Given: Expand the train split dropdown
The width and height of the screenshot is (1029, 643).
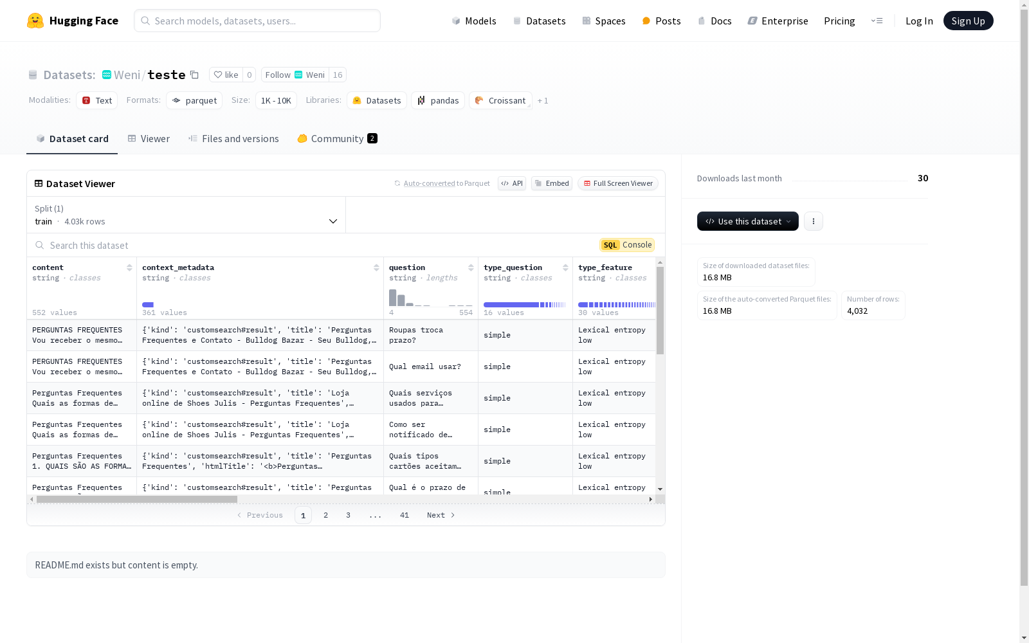Looking at the screenshot, I should pos(187,215).
